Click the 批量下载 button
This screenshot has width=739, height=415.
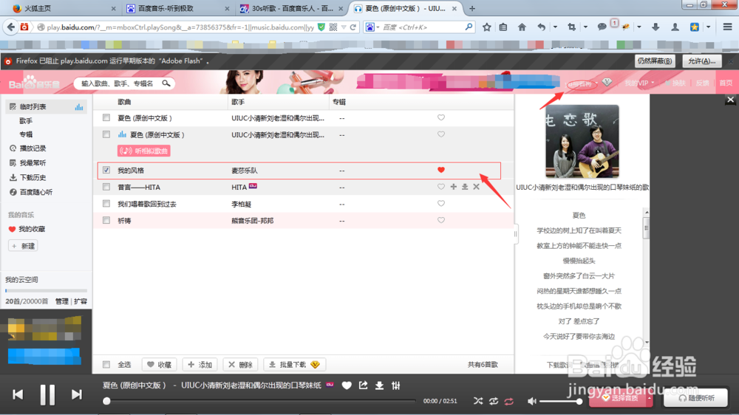tap(295, 365)
